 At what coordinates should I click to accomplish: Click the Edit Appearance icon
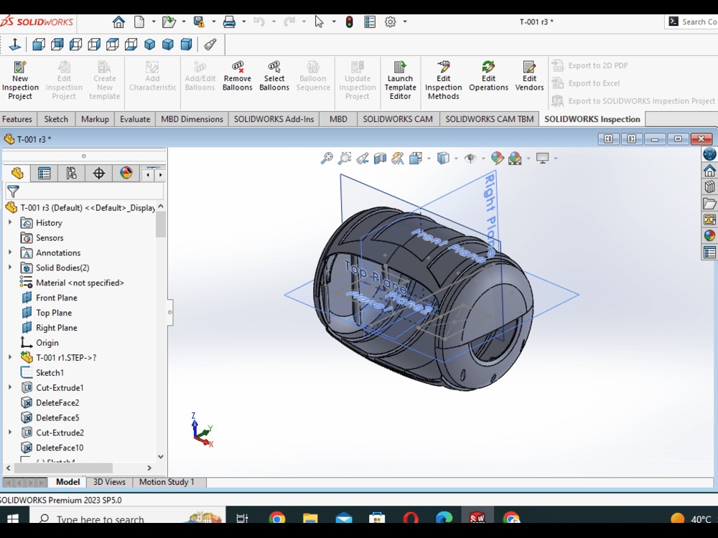click(497, 157)
